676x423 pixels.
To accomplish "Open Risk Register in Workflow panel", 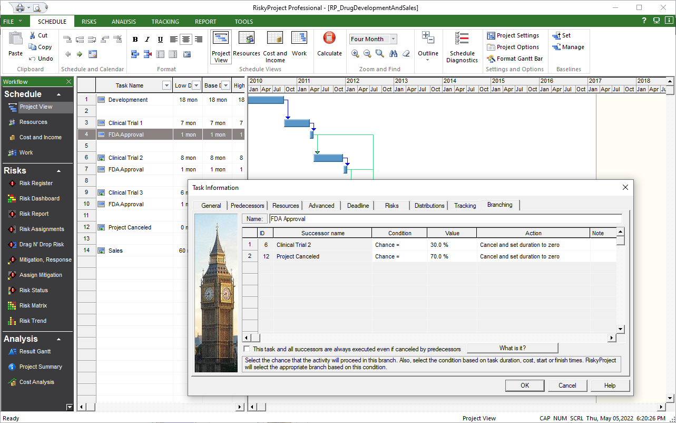I will click(36, 183).
